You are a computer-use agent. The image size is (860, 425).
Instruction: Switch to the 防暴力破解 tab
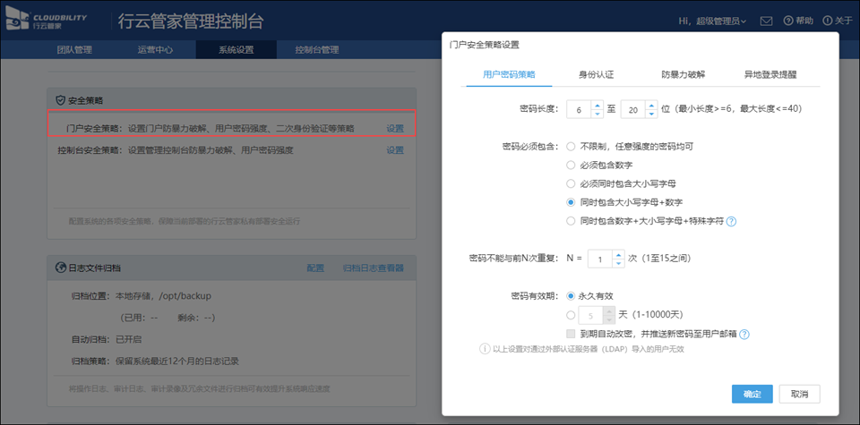click(x=683, y=75)
